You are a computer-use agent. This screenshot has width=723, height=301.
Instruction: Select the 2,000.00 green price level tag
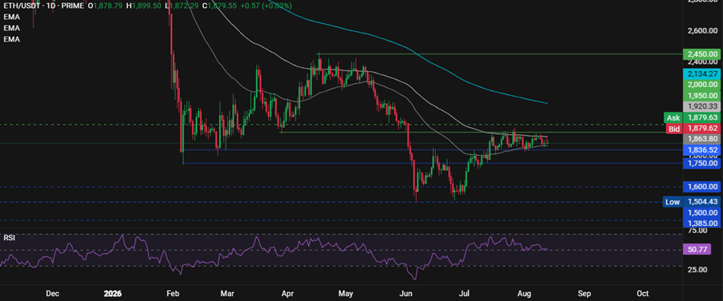tap(701, 85)
